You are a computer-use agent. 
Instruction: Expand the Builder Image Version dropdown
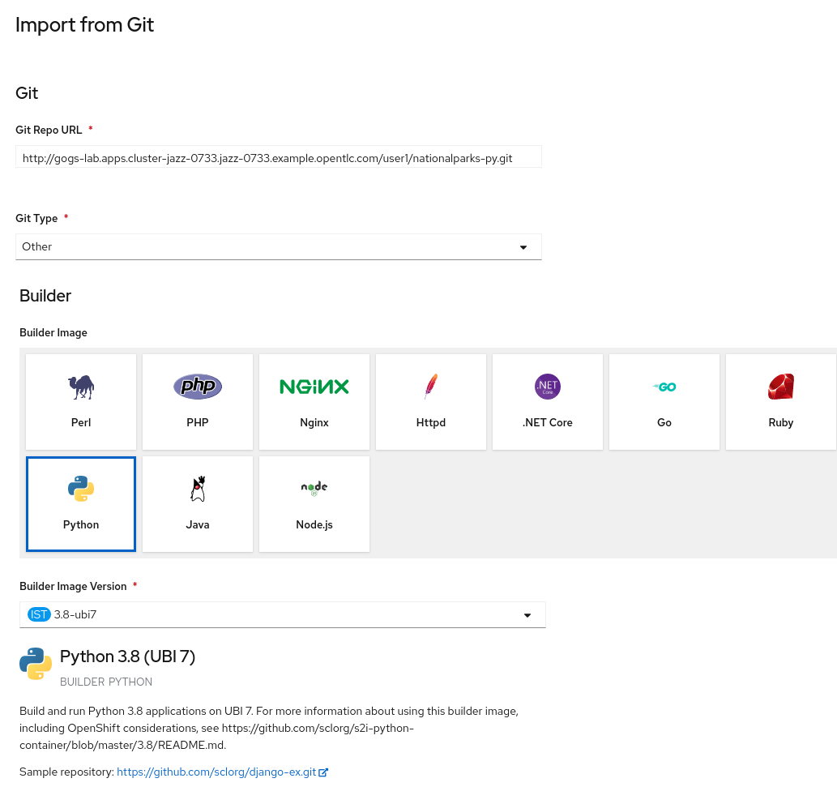[x=282, y=615]
